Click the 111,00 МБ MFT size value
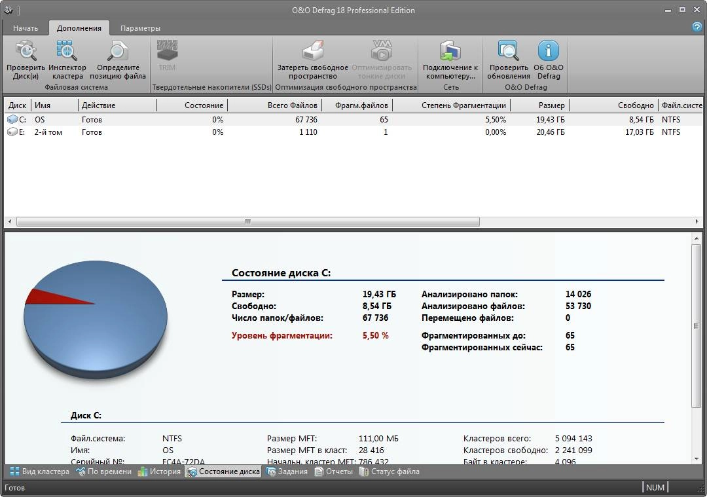Viewport: 707px width, 497px height. coord(378,438)
